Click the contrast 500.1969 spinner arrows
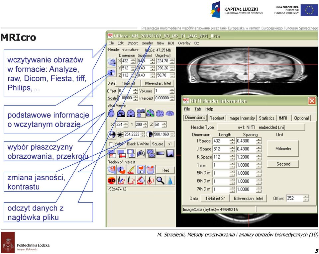319x254 pixels. click(x=172, y=134)
